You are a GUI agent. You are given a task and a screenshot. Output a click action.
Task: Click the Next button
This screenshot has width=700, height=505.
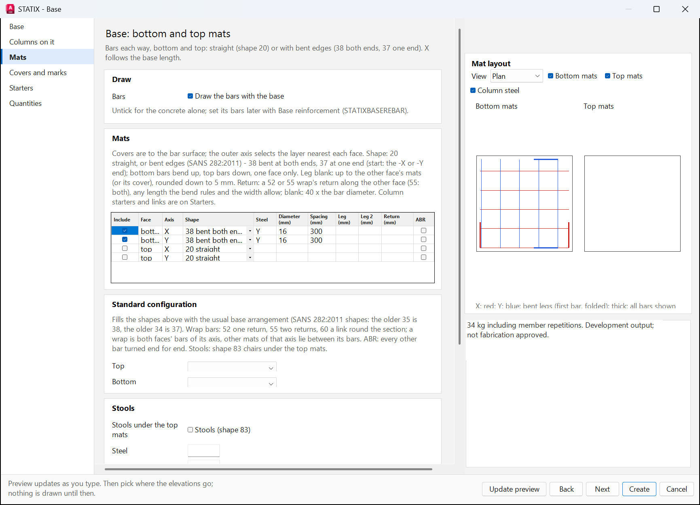[x=602, y=489]
